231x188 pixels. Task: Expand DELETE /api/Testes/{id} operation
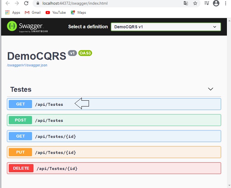click(x=114, y=168)
